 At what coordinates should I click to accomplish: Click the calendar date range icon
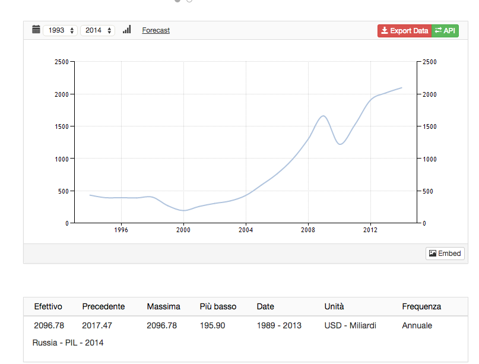[x=36, y=30]
